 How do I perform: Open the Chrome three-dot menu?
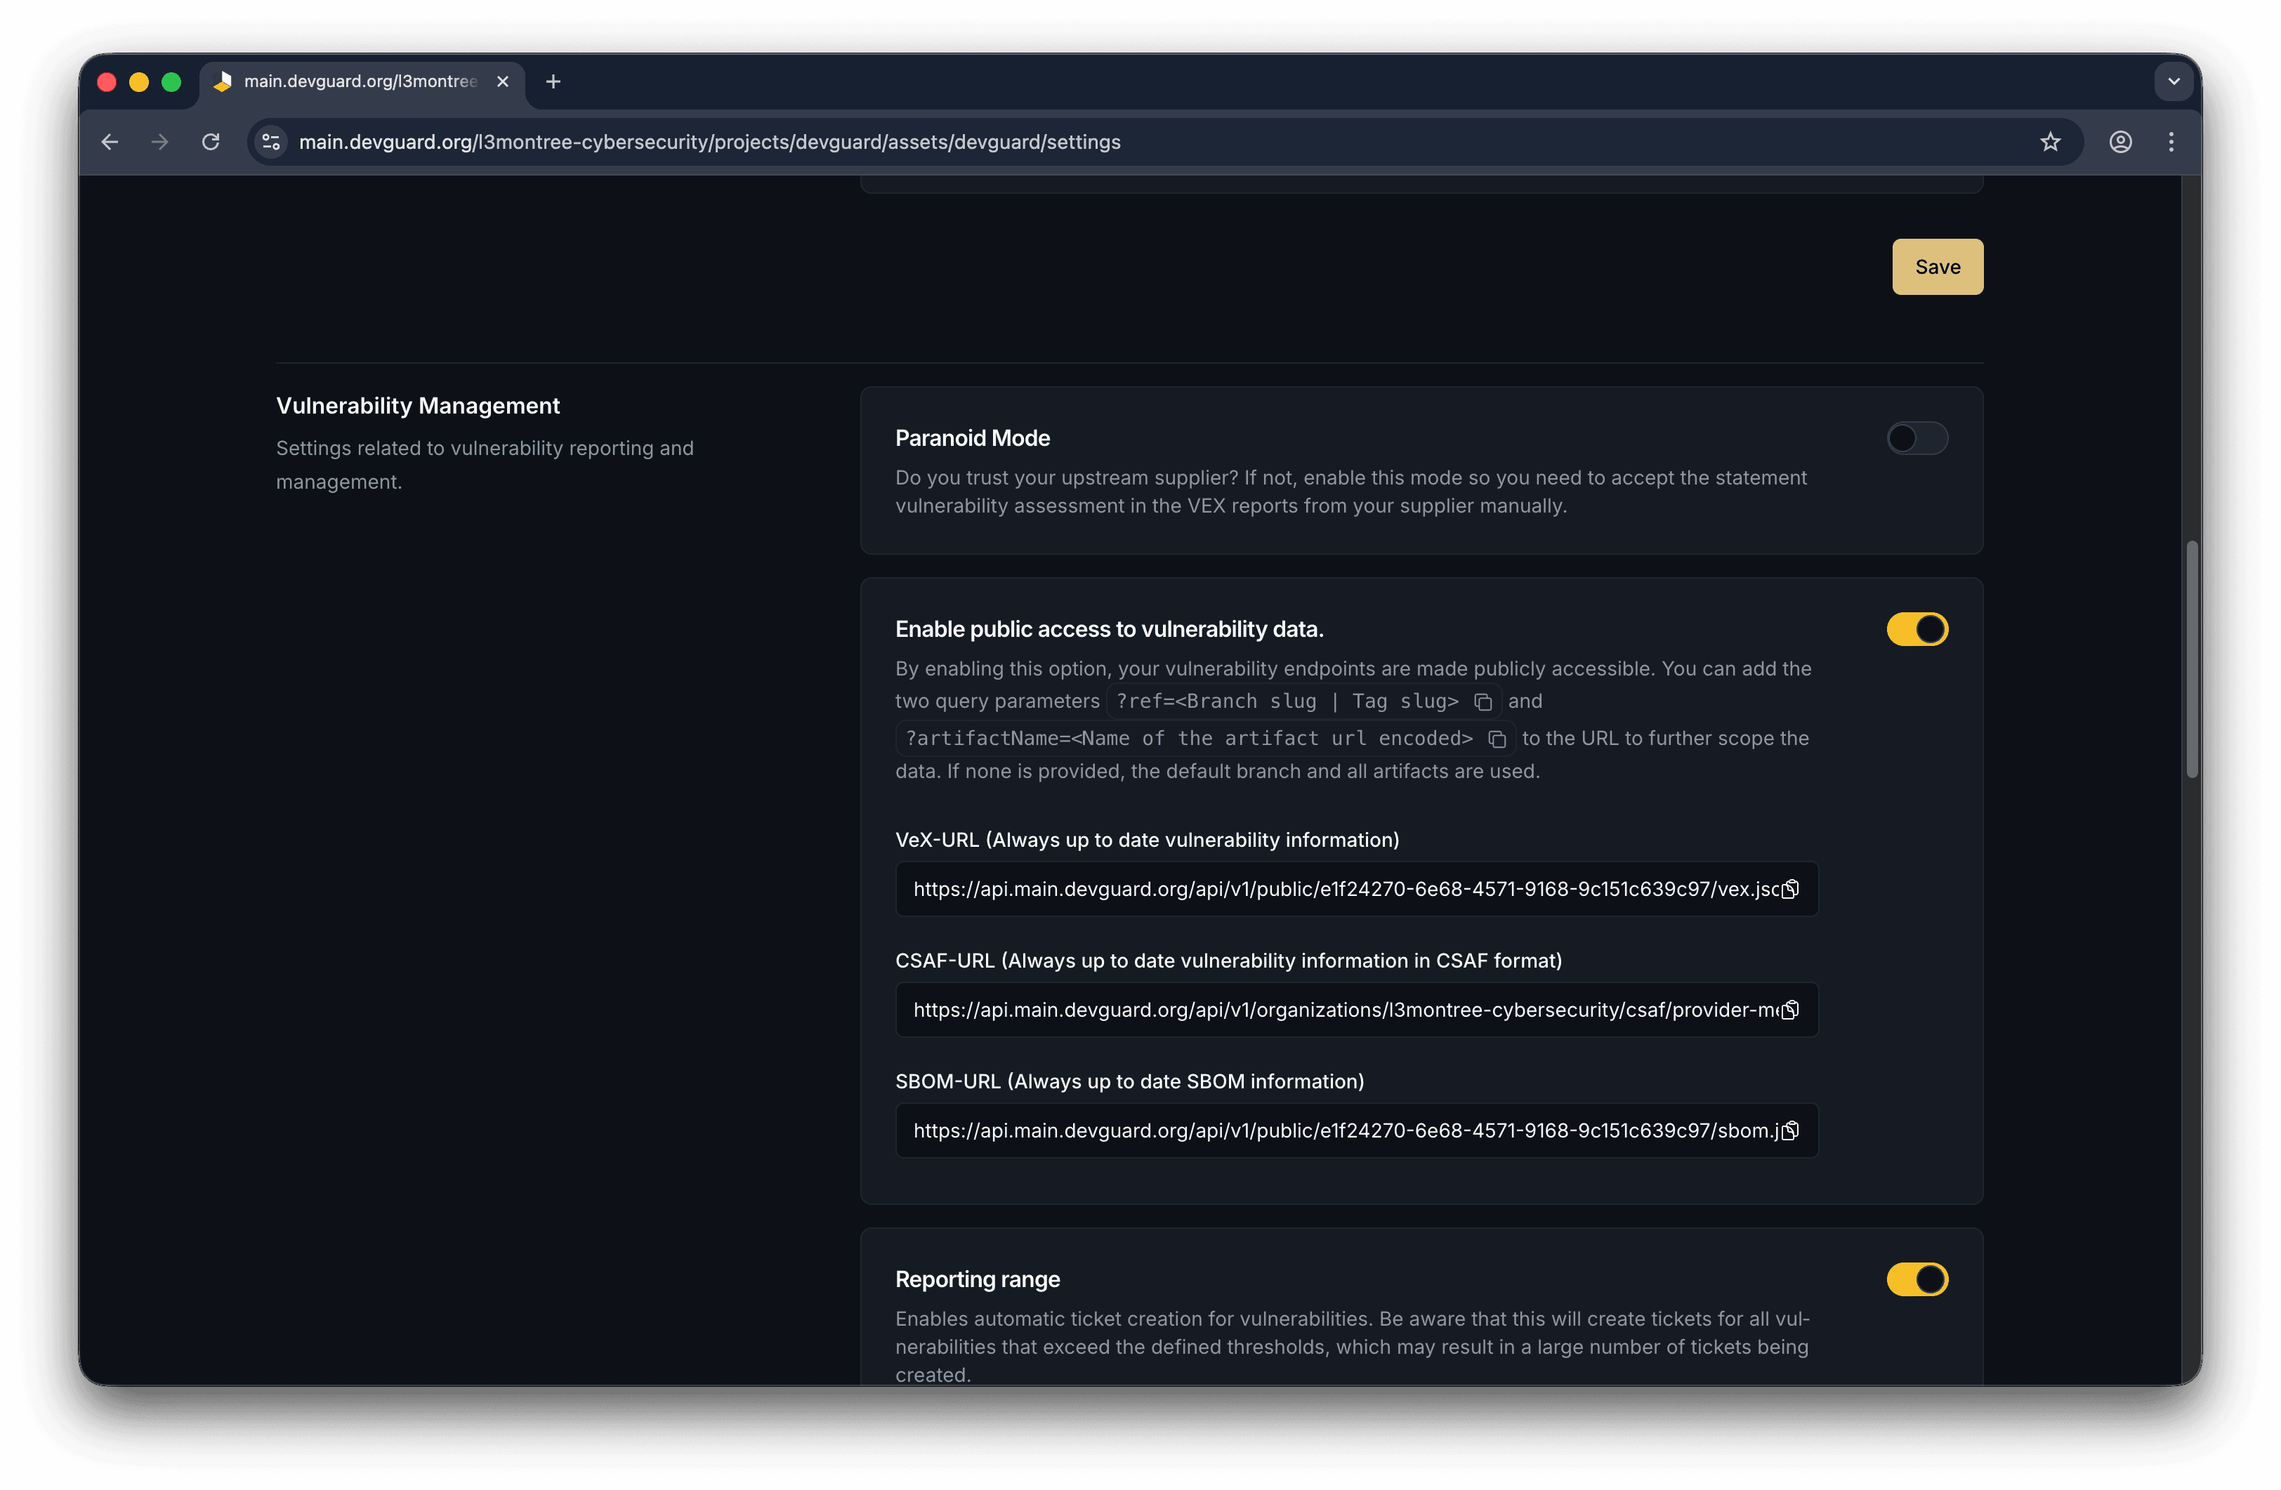2171,142
